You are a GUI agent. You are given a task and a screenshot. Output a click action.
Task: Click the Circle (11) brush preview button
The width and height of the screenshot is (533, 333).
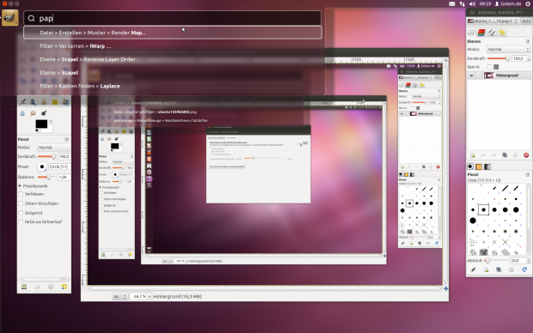(42, 166)
